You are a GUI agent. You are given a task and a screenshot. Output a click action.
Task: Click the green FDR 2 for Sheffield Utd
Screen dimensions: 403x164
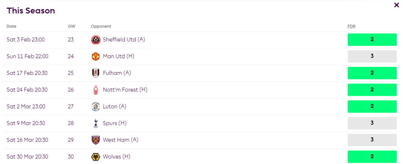372,40
